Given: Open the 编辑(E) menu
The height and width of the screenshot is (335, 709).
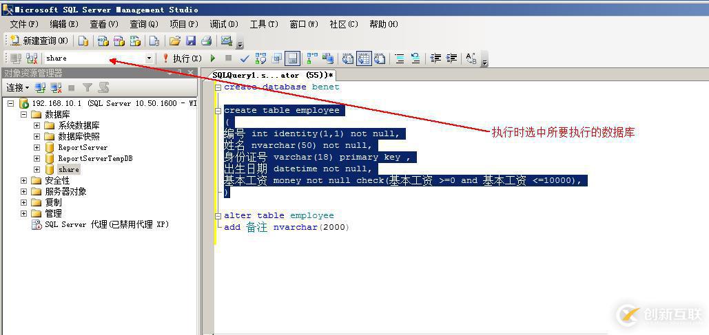Looking at the screenshot, I should [64, 24].
